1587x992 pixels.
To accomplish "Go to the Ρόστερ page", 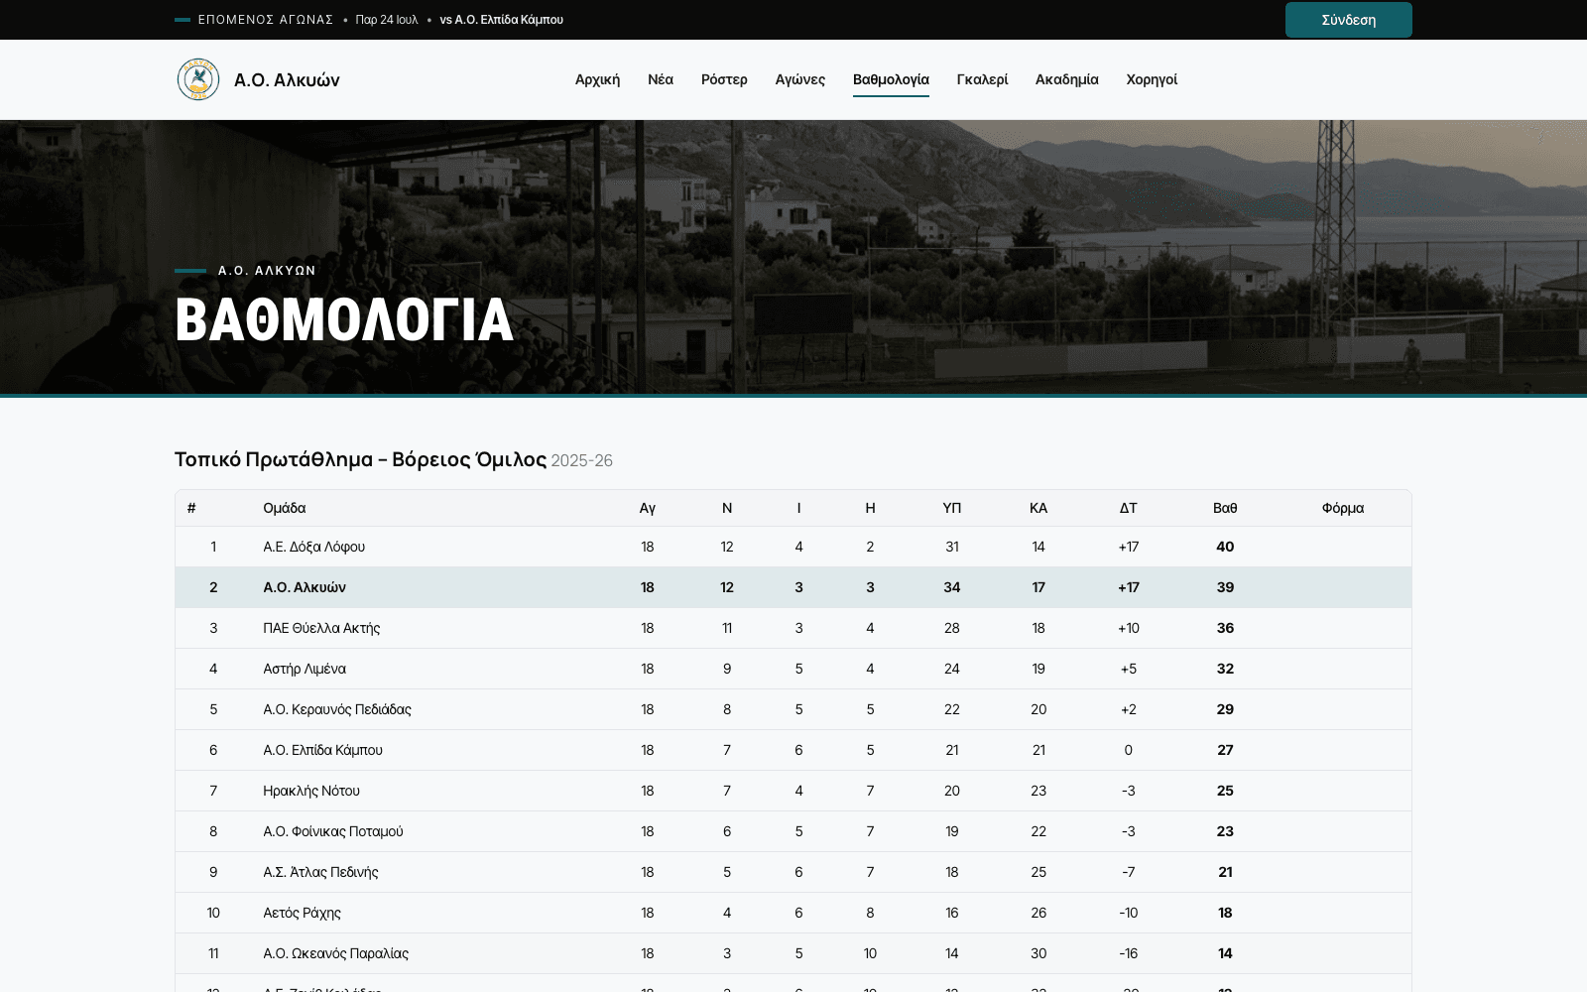I will coord(724,79).
